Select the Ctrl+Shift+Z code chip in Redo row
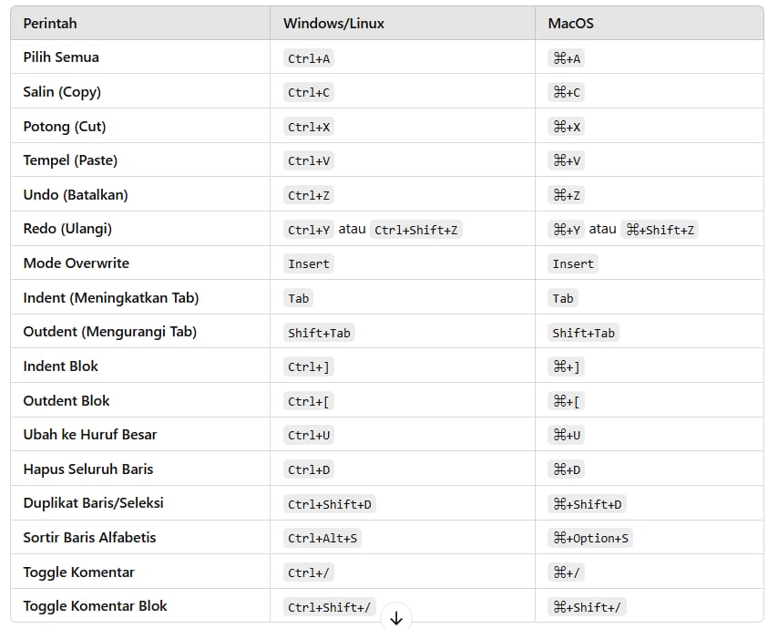Viewport: 778px width, 629px height. (x=415, y=230)
